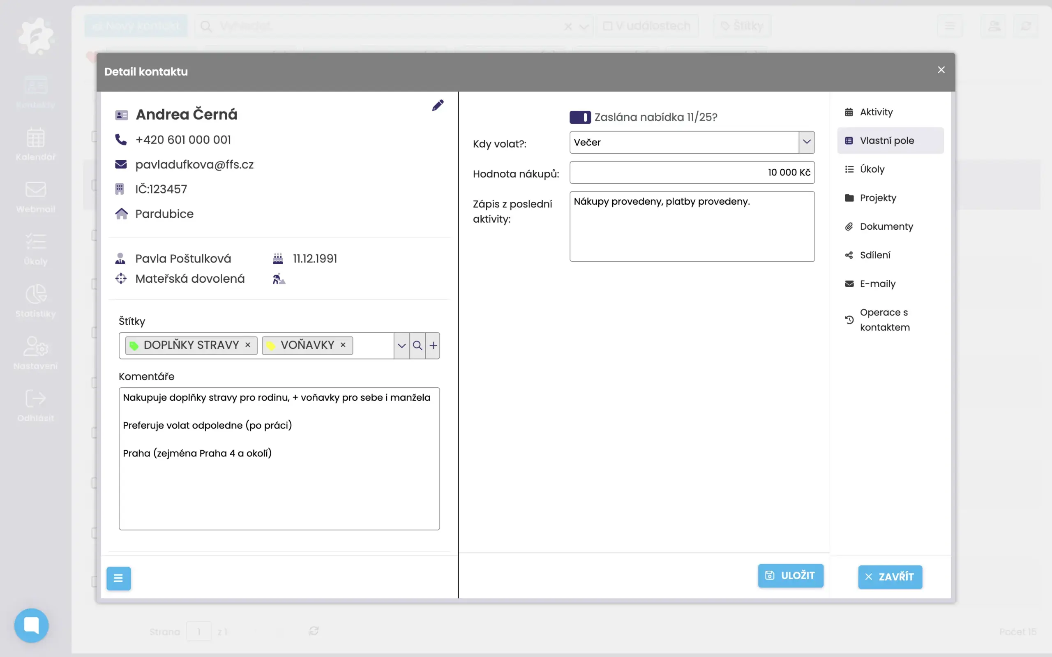The width and height of the screenshot is (1052, 657).
Task: Open the Dokumenty tab
Action: pyautogui.click(x=886, y=226)
